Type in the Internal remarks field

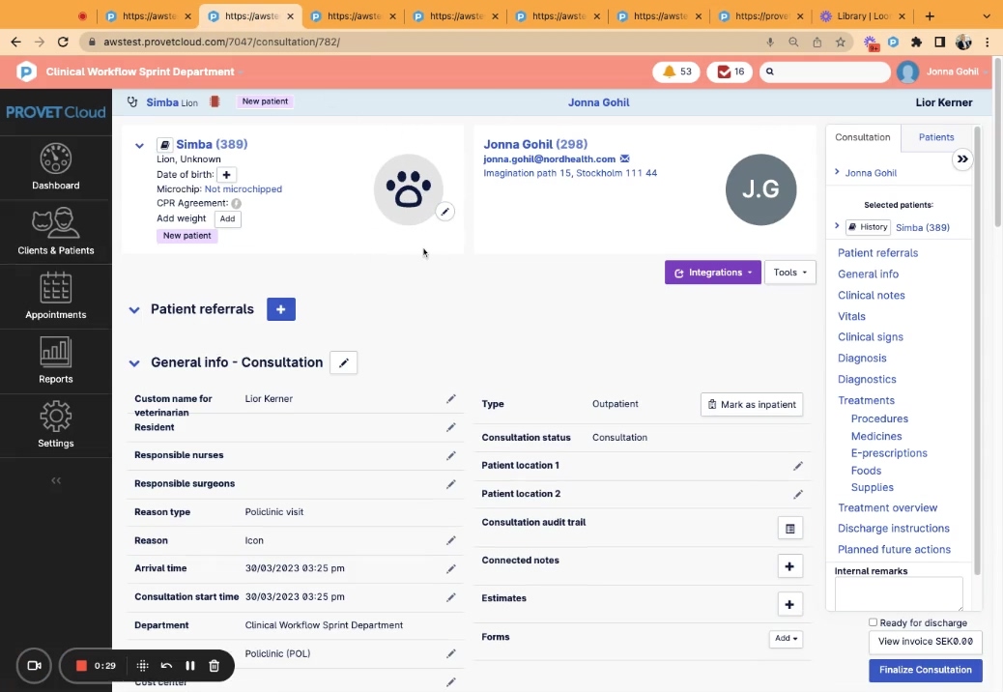pyautogui.click(x=899, y=593)
